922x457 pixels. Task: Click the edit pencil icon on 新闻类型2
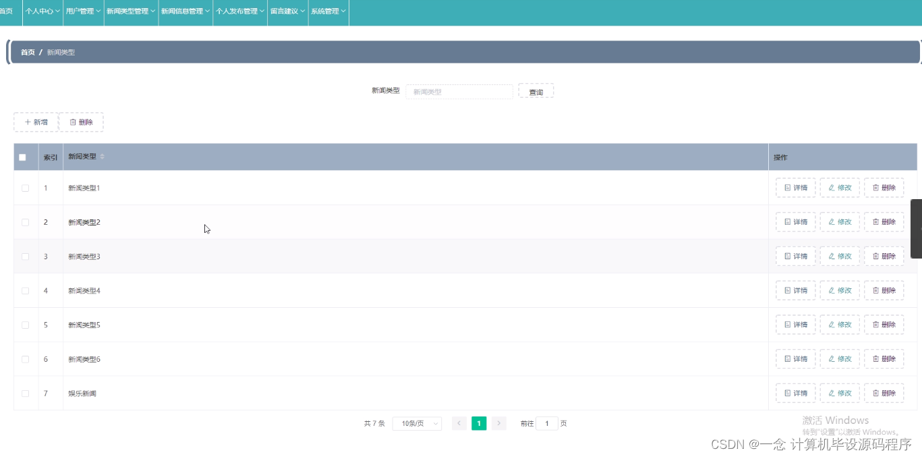tap(831, 221)
